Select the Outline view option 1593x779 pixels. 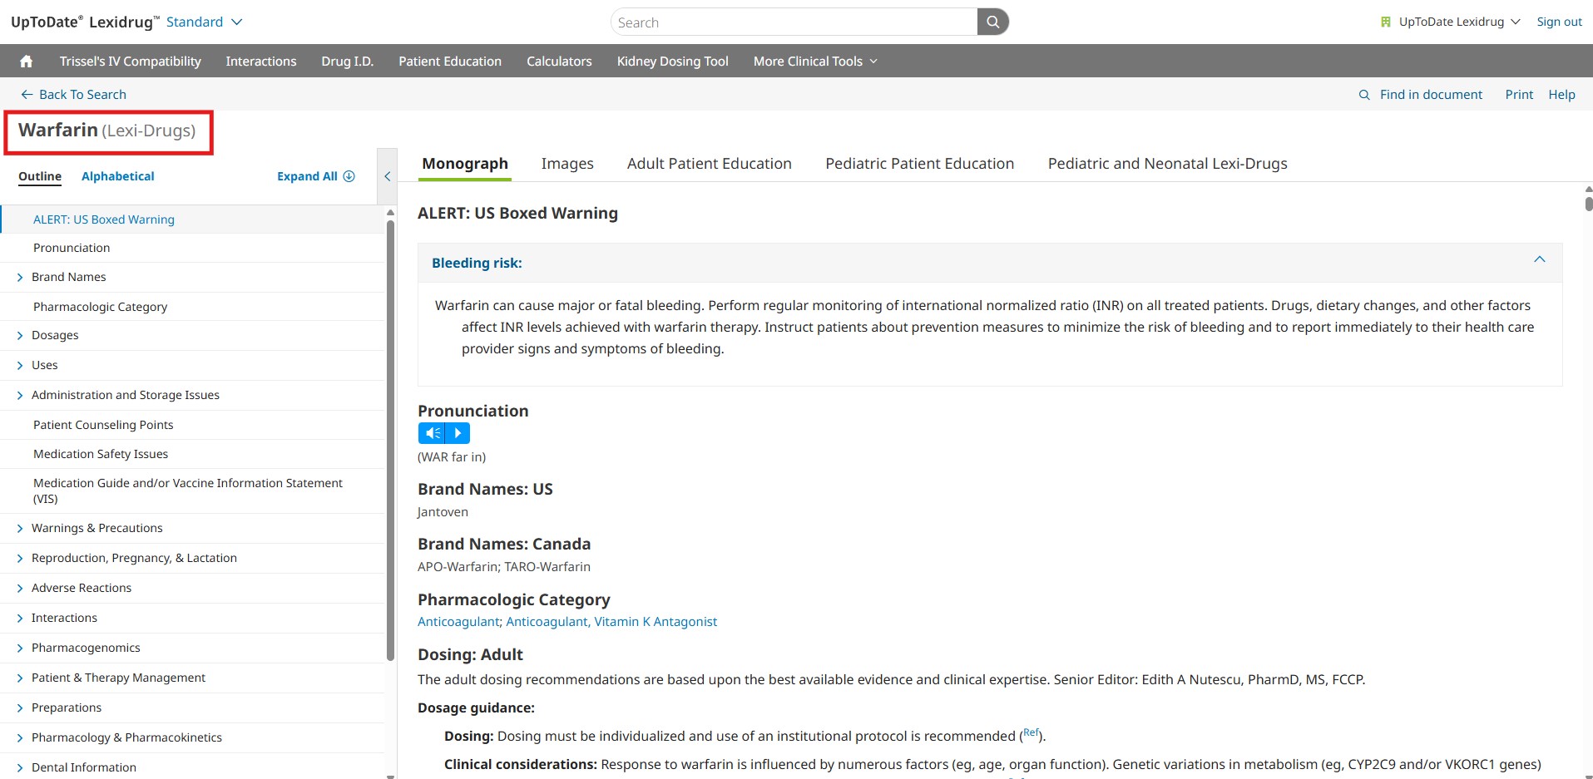click(40, 176)
